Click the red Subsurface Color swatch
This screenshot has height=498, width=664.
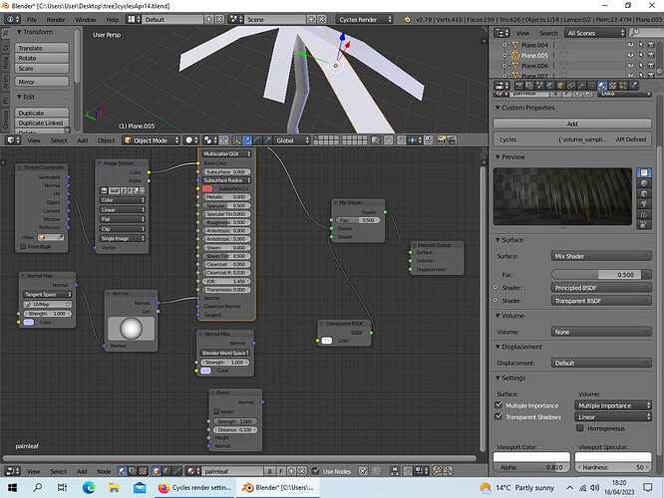click(x=207, y=188)
